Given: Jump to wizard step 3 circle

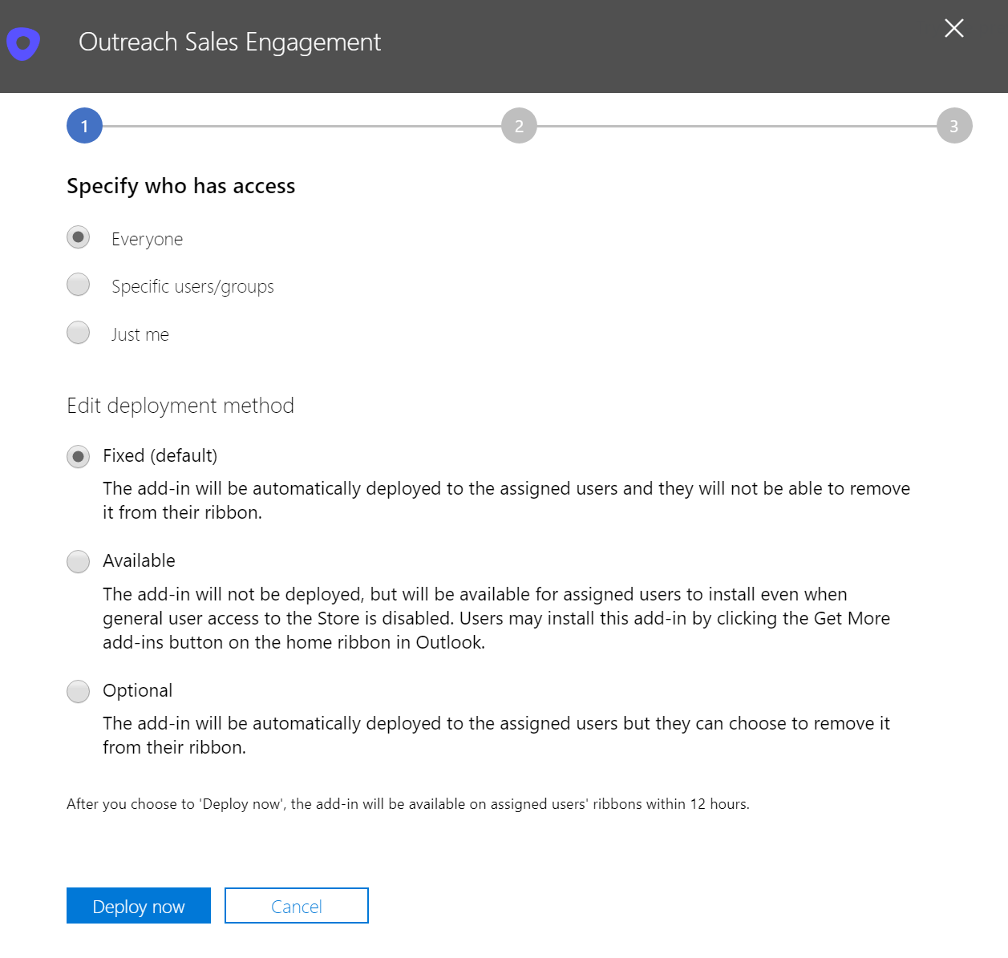Looking at the screenshot, I should 954,126.
